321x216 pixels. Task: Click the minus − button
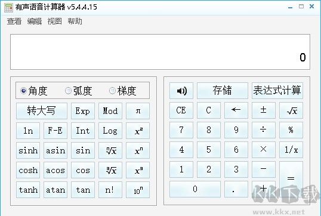pos(264,169)
